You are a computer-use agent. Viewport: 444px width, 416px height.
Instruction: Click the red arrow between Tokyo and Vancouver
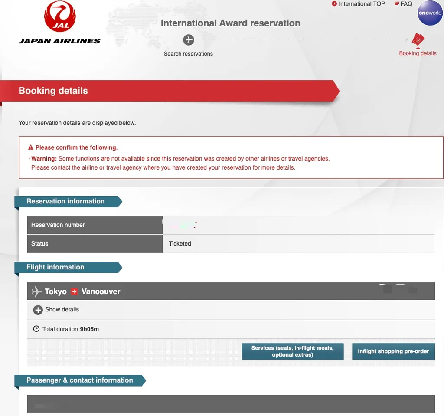[x=74, y=292]
